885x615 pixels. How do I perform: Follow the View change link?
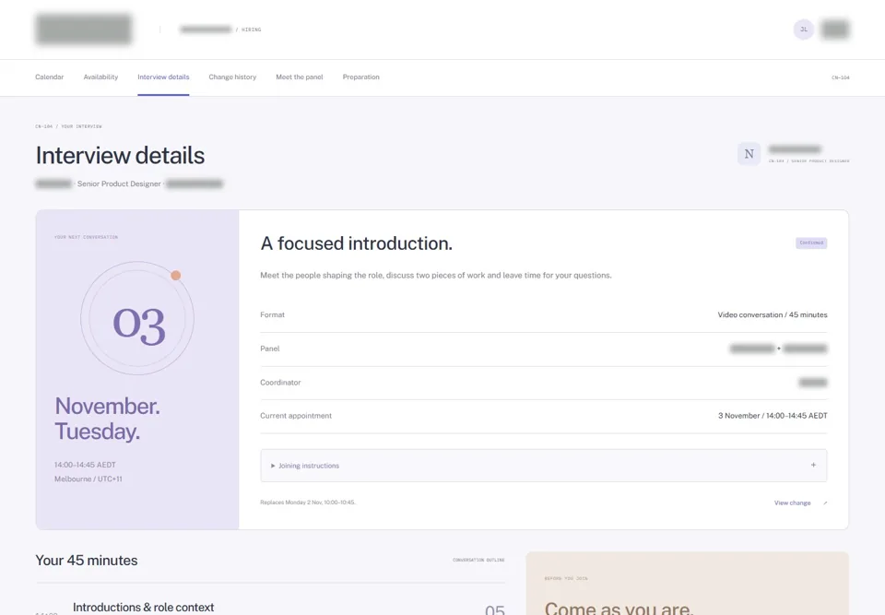pyautogui.click(x=793, y=503)
